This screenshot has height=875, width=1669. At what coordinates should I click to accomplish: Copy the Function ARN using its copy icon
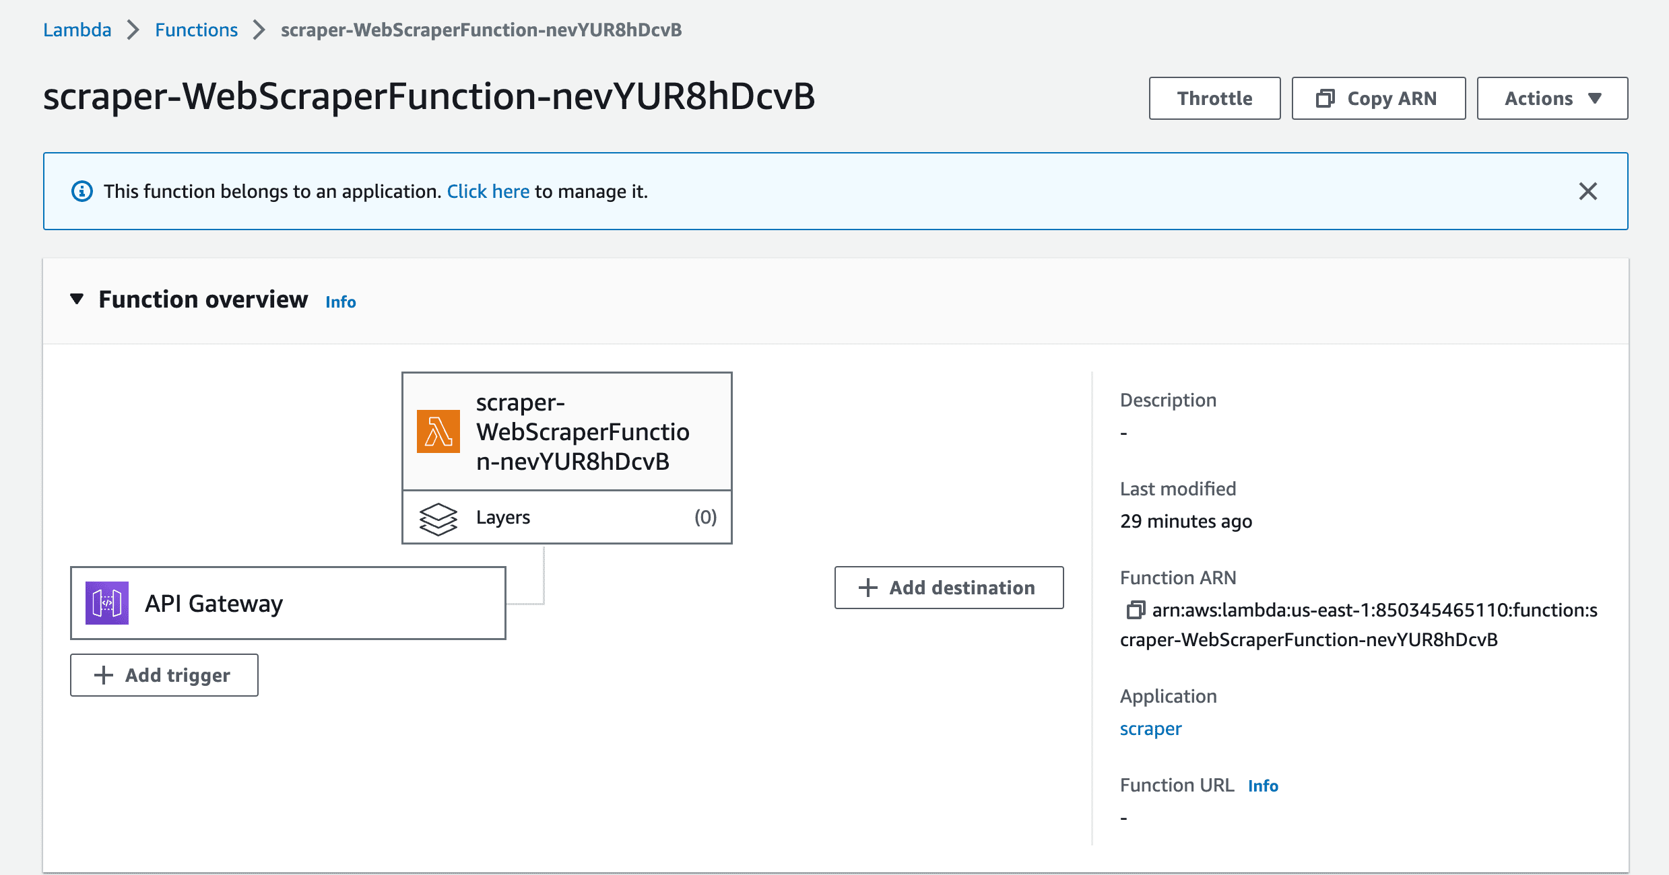[x=1136, y=610]
